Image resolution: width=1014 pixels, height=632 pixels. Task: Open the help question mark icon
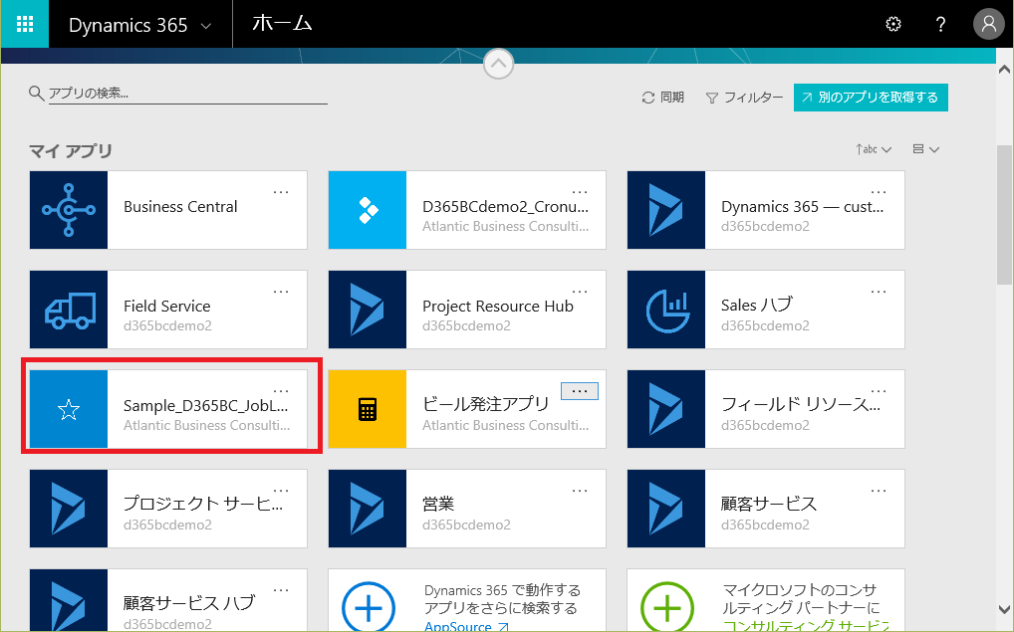(x=941, y=25)
